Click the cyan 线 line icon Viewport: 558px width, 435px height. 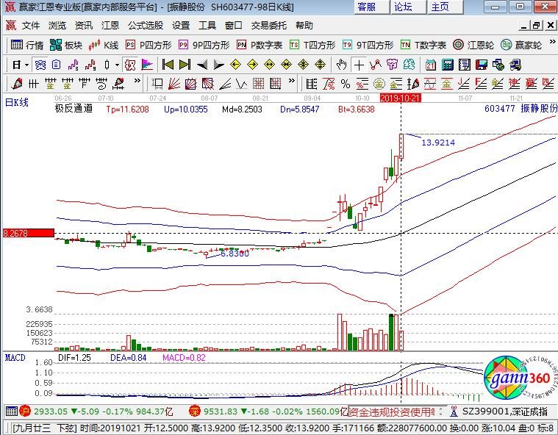click(409, 65)
